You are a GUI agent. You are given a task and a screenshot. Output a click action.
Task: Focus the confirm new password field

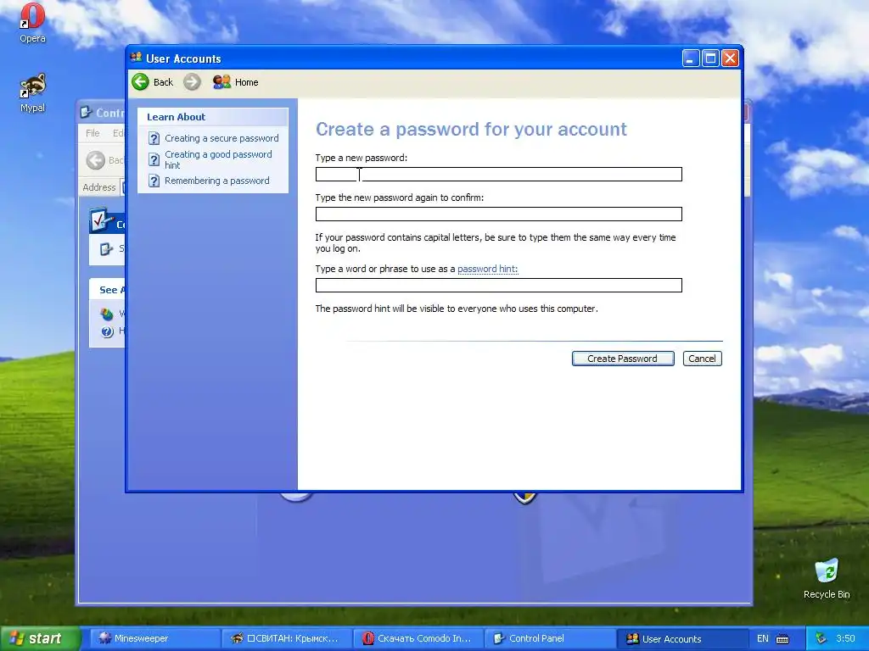click(x=499, y=214)
